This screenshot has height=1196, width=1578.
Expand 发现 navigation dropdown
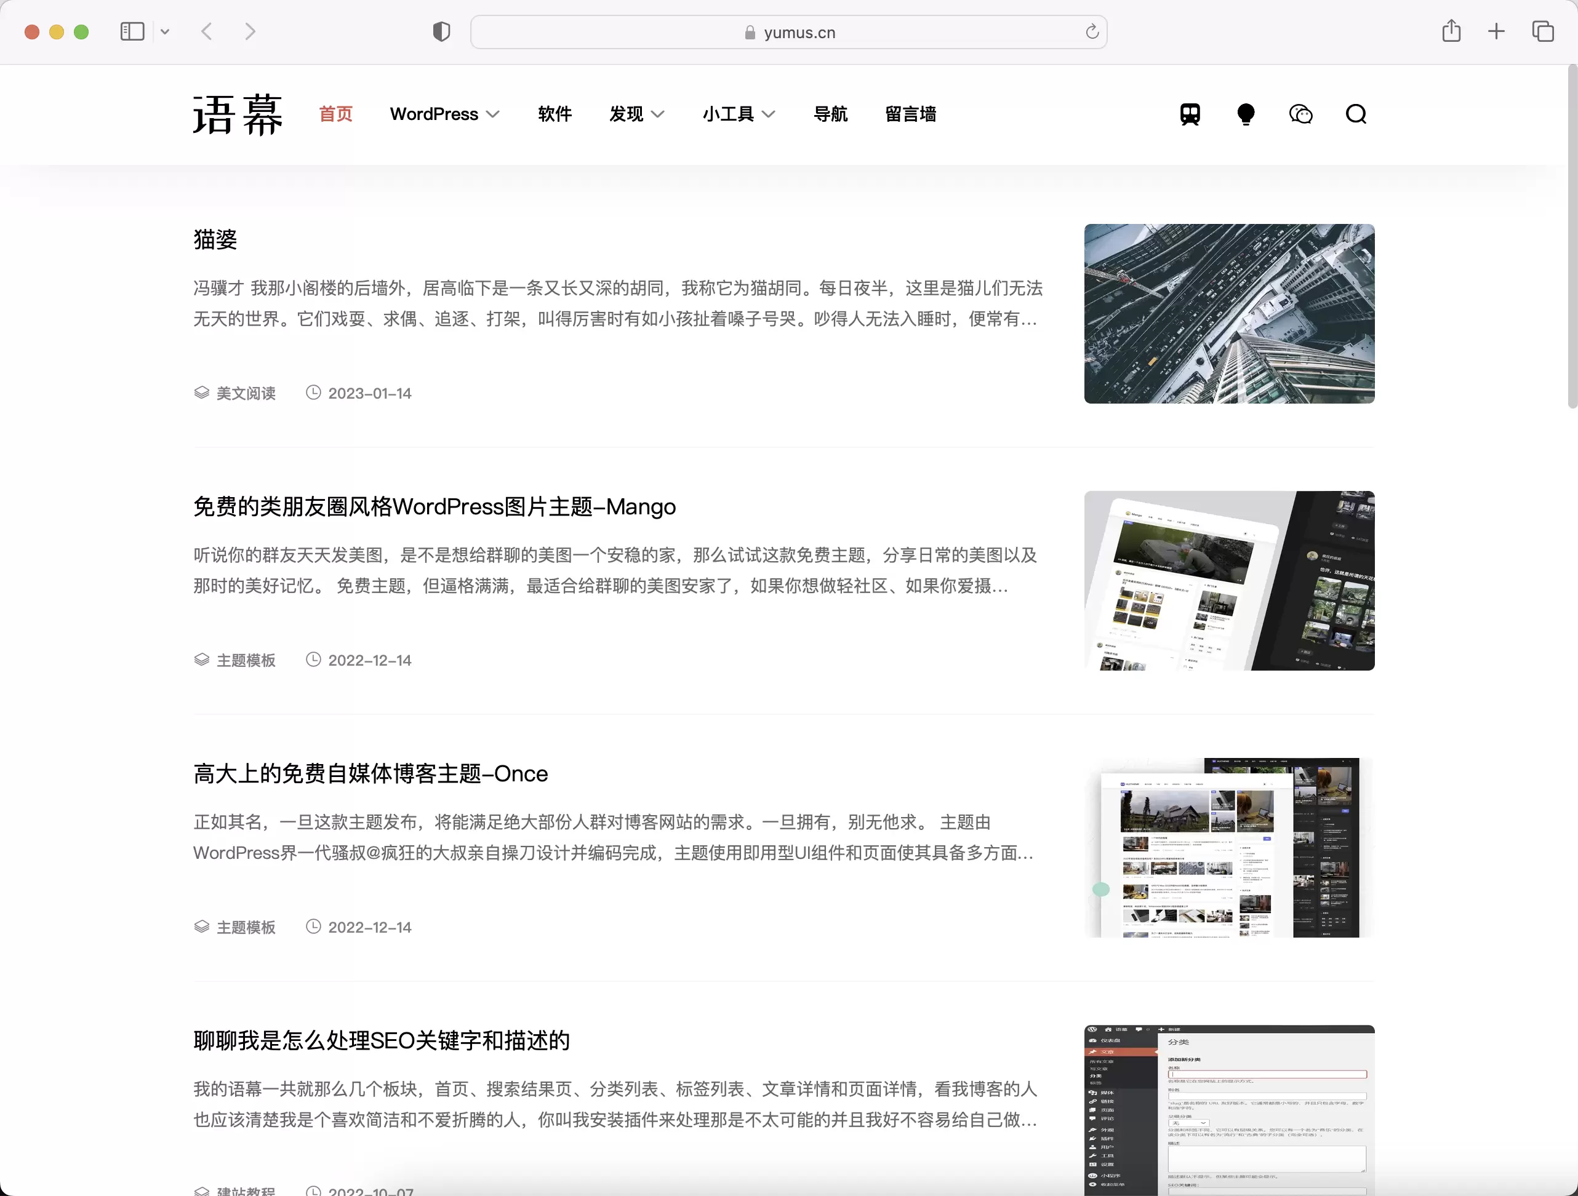(x=636, y=114)
